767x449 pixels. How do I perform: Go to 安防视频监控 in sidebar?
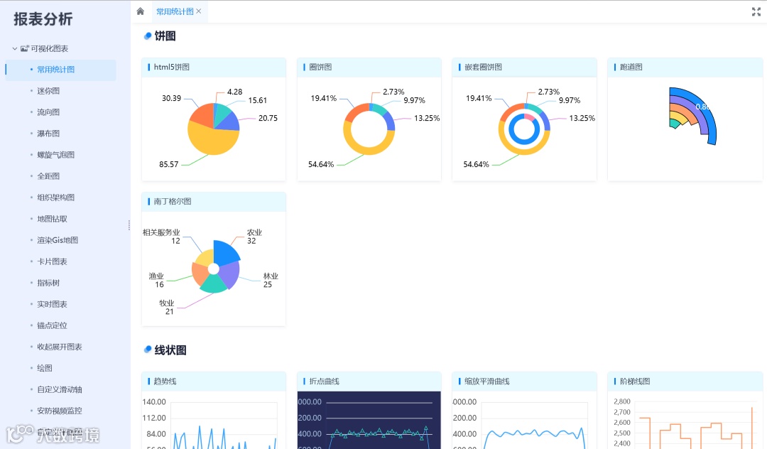(60, 411)
